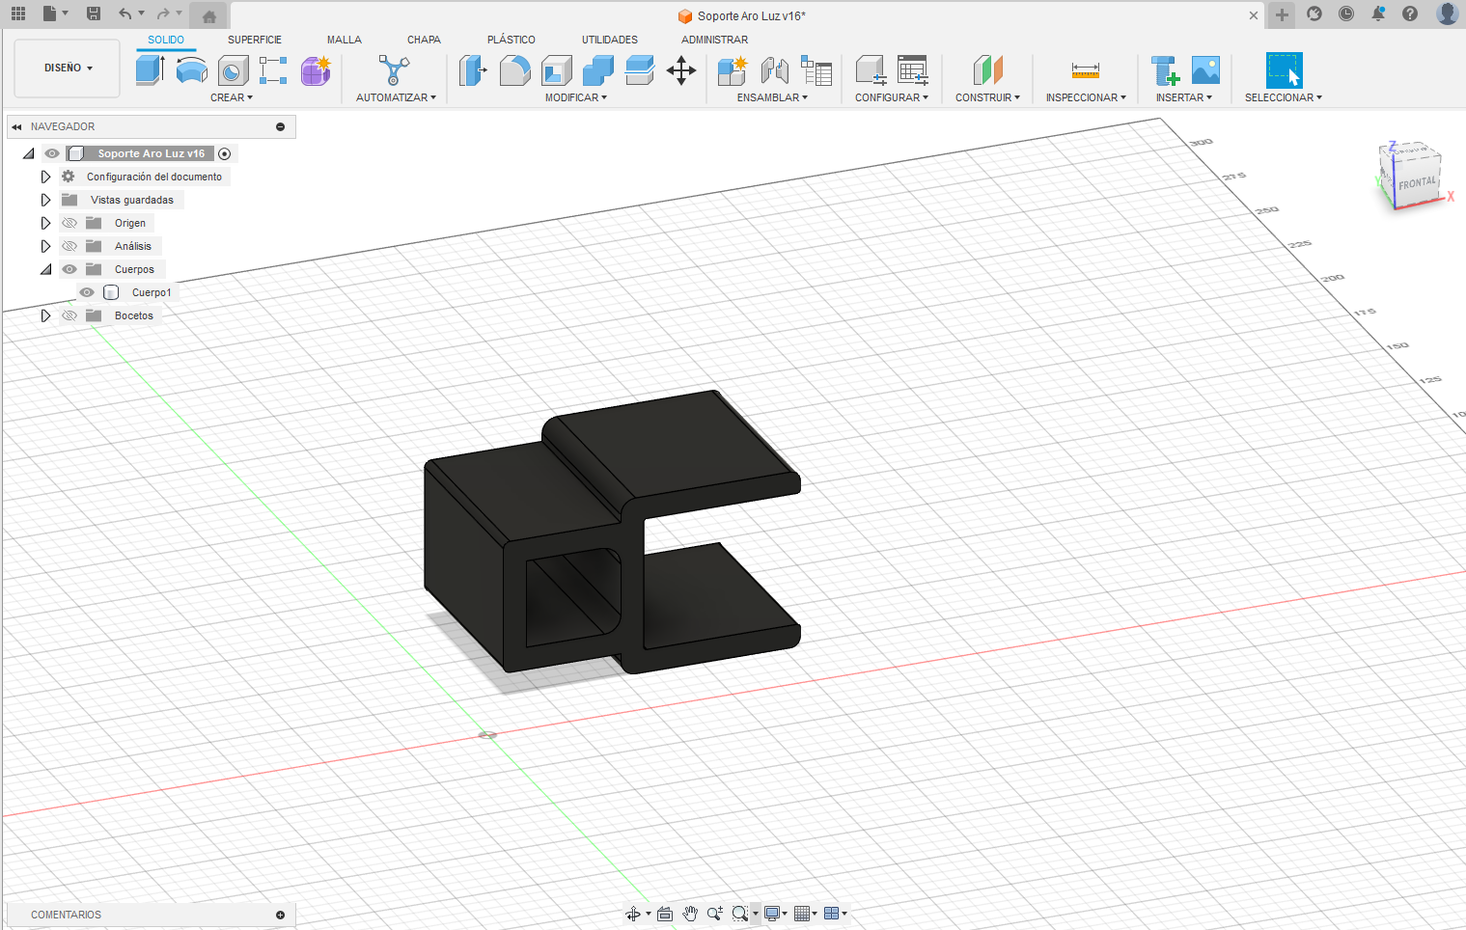Screen dimensions: 1466x930
Task: Click the Joint tool icon
Action: tap(774, 69)
